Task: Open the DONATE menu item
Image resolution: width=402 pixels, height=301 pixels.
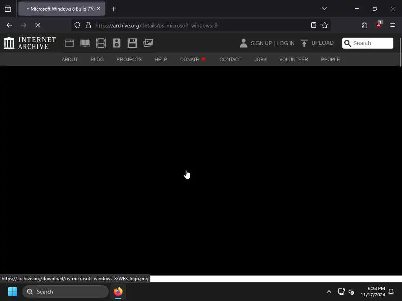Action: tap(193, 60)
